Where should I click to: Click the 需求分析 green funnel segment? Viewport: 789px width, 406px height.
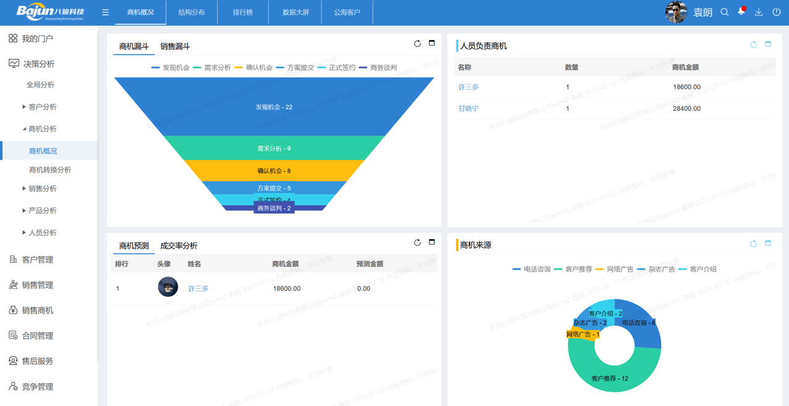[274, 148]
